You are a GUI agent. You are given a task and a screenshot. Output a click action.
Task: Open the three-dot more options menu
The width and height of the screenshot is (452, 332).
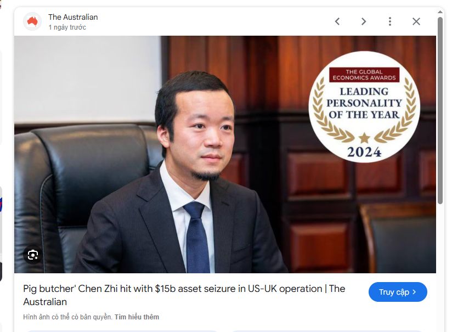(389, 21)
